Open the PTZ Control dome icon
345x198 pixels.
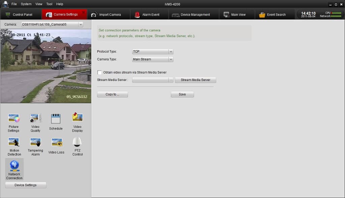click(77, 142)
